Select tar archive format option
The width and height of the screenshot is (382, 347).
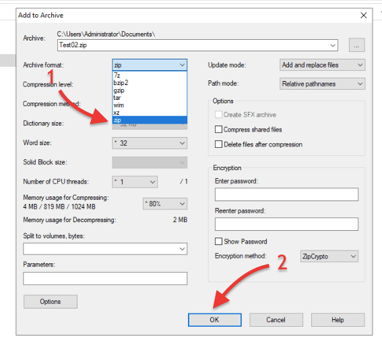[150, 98]
